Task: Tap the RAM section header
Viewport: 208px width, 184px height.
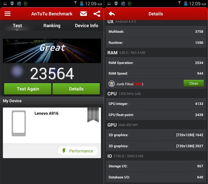Action: point(126,53)
